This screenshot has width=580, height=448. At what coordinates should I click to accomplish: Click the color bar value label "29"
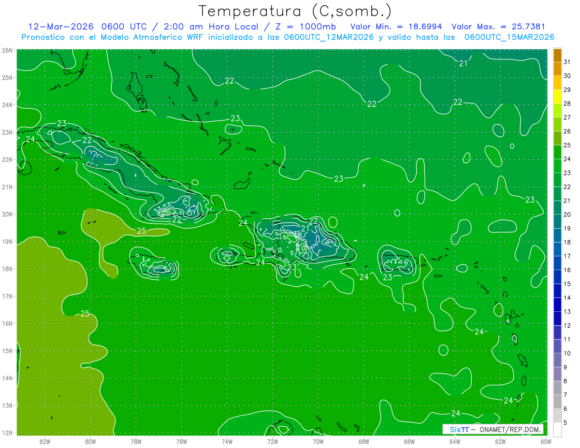(x=567, y=90)
